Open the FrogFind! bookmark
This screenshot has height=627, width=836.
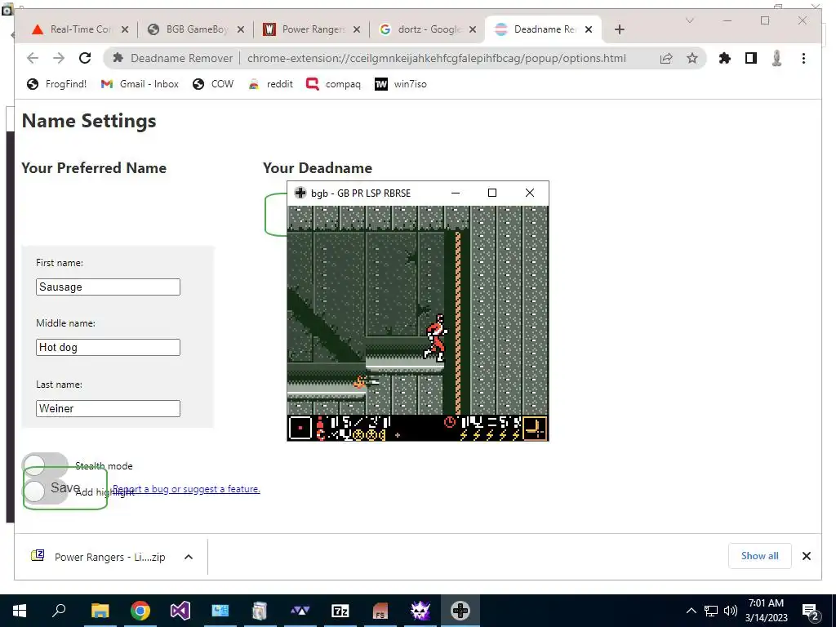click(x=57, y=84)
